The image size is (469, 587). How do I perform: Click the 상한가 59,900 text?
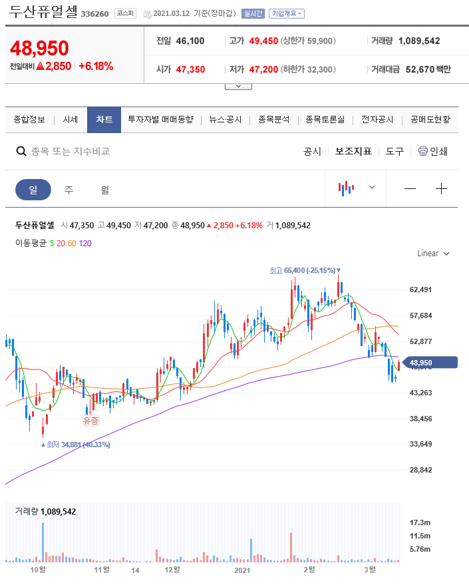[x=308, y=41]
